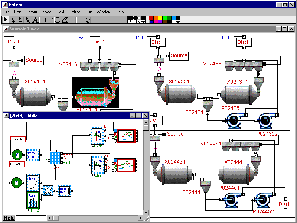Open the Run menu
The width and height of the screenshot is (297, 223).
[x=88, y=12]
